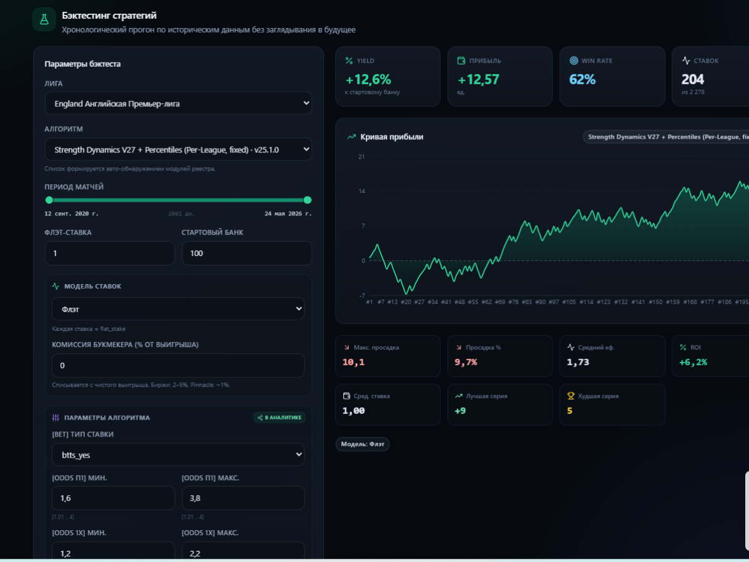Expand the Модель ставок Флэт dropdown

tap(178, 308)
